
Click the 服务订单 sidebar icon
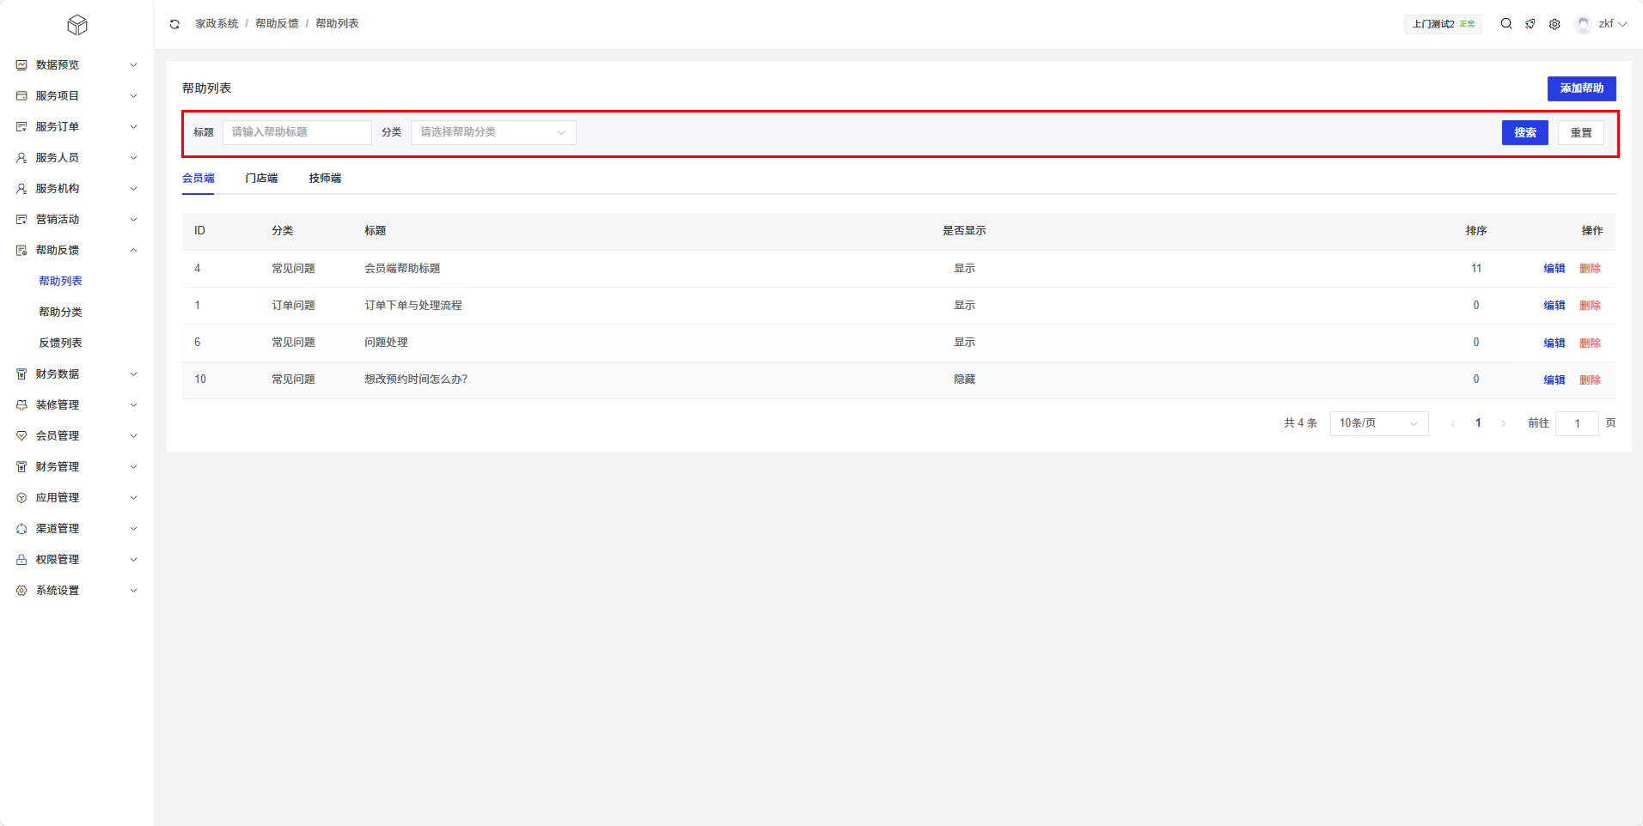coord(21,127)
